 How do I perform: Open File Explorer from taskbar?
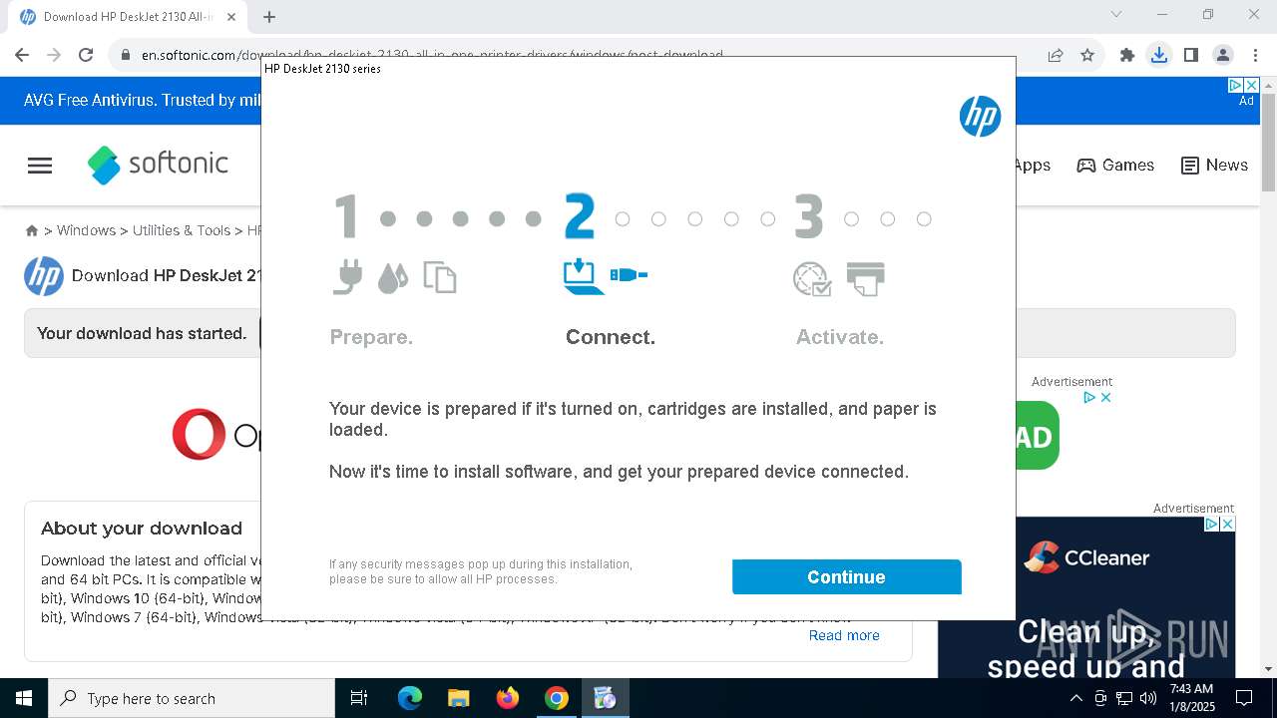coord(458,698)
